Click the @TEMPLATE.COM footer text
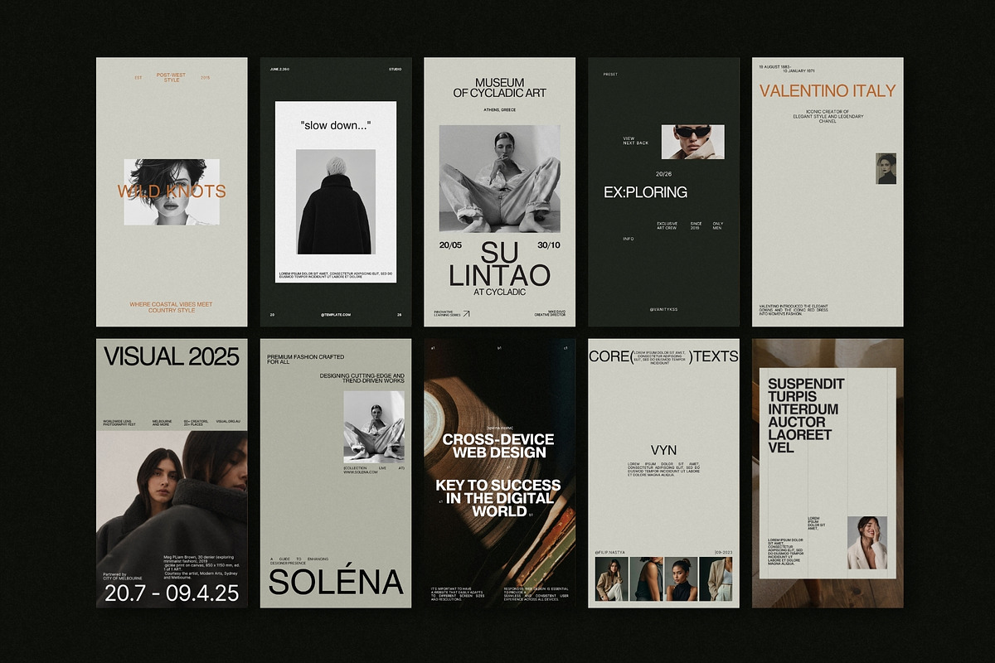This screenshot has width=995, height=663. click(x=336, y=315)
